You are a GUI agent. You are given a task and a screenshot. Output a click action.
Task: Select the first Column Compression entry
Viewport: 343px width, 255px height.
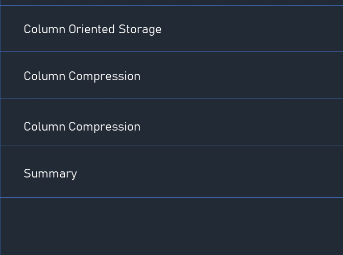point(171,75)
